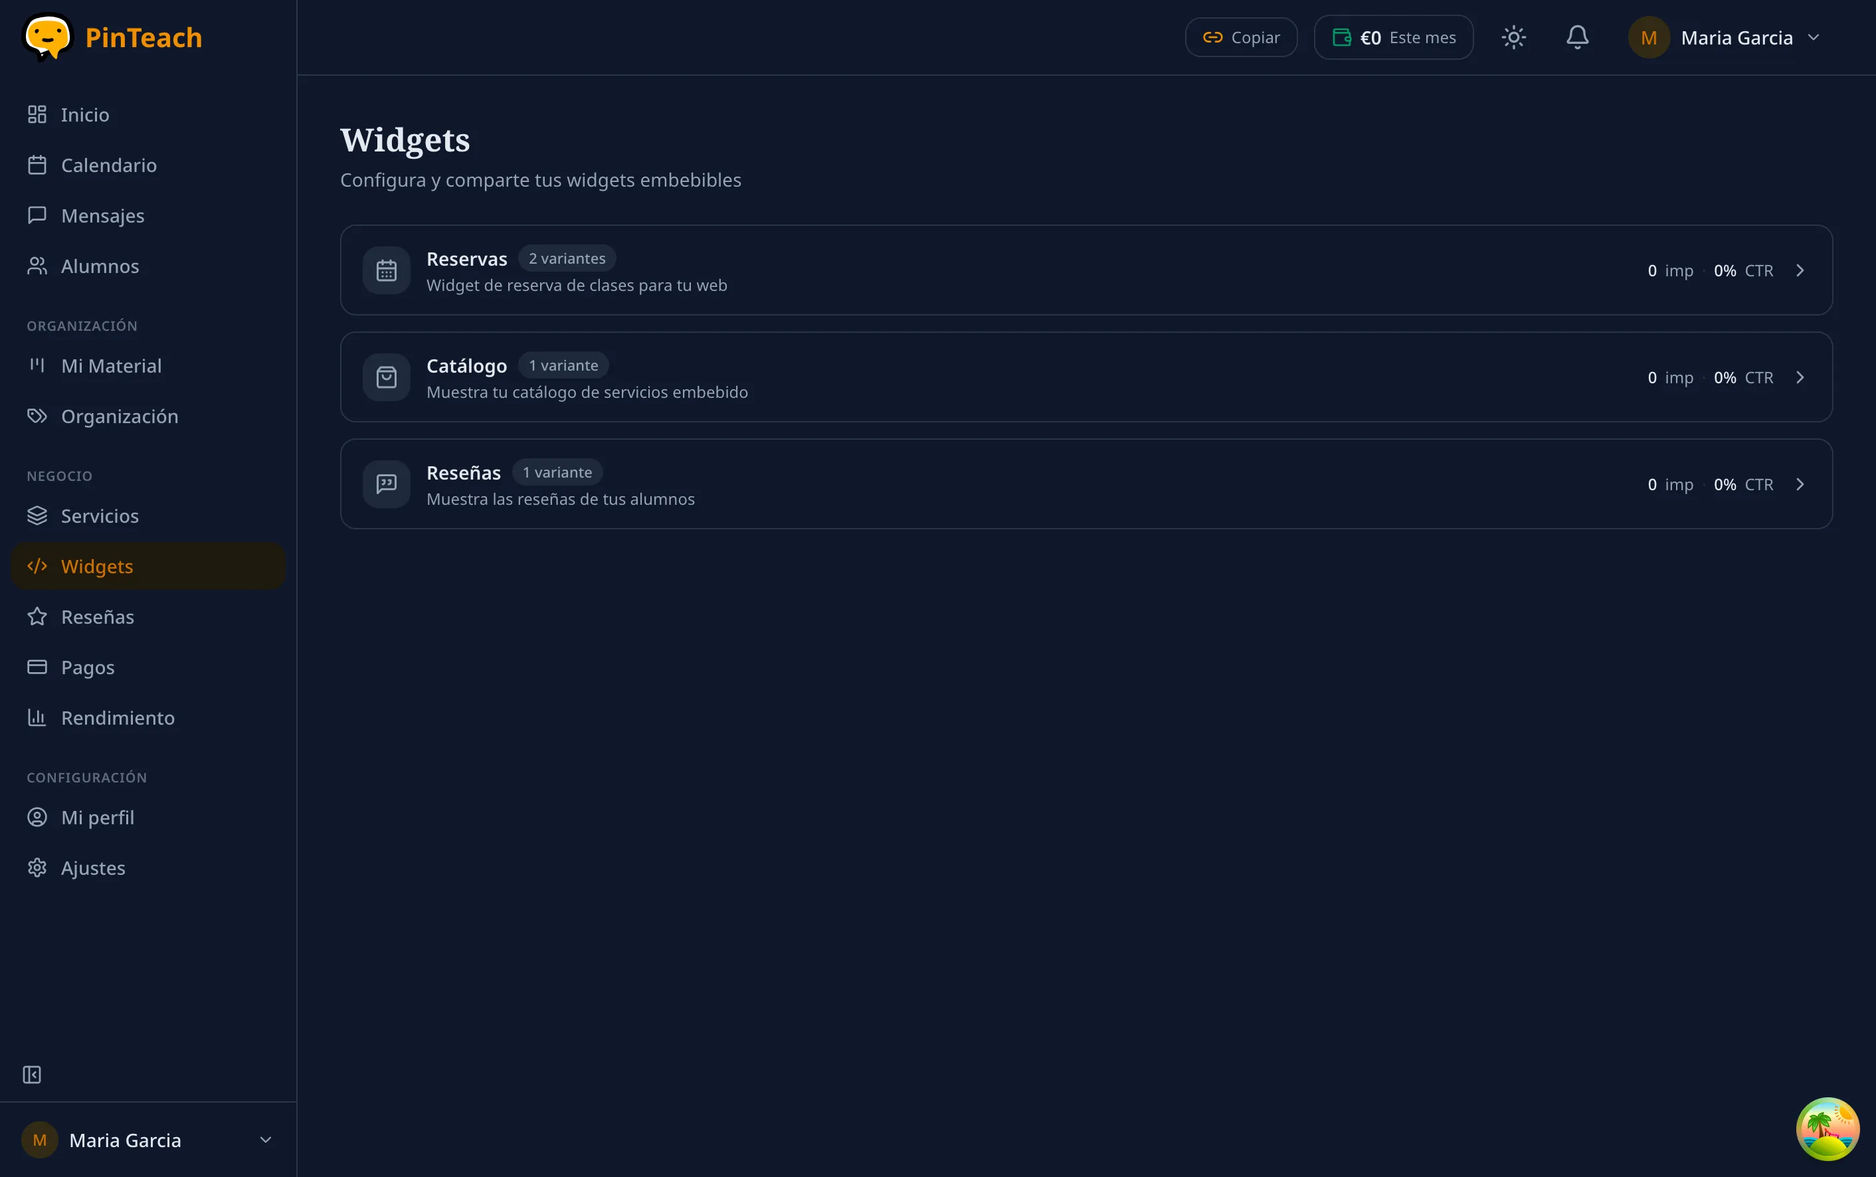Open the Ajustes menu item
The height and width of the screenshot is (1177, 1876).
point(92,867)
